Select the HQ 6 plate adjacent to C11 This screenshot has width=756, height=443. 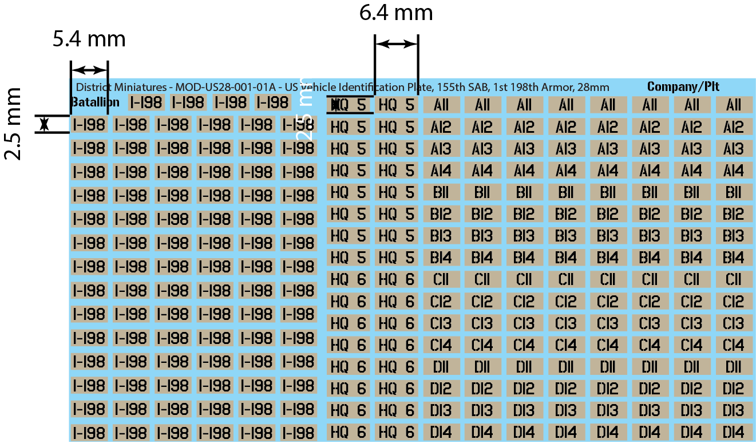[396, 279]
